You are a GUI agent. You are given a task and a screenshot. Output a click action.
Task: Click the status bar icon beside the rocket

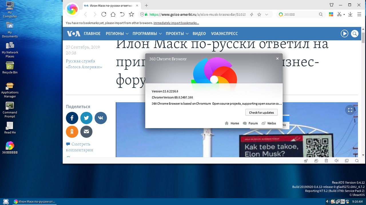tap(316, 161)
